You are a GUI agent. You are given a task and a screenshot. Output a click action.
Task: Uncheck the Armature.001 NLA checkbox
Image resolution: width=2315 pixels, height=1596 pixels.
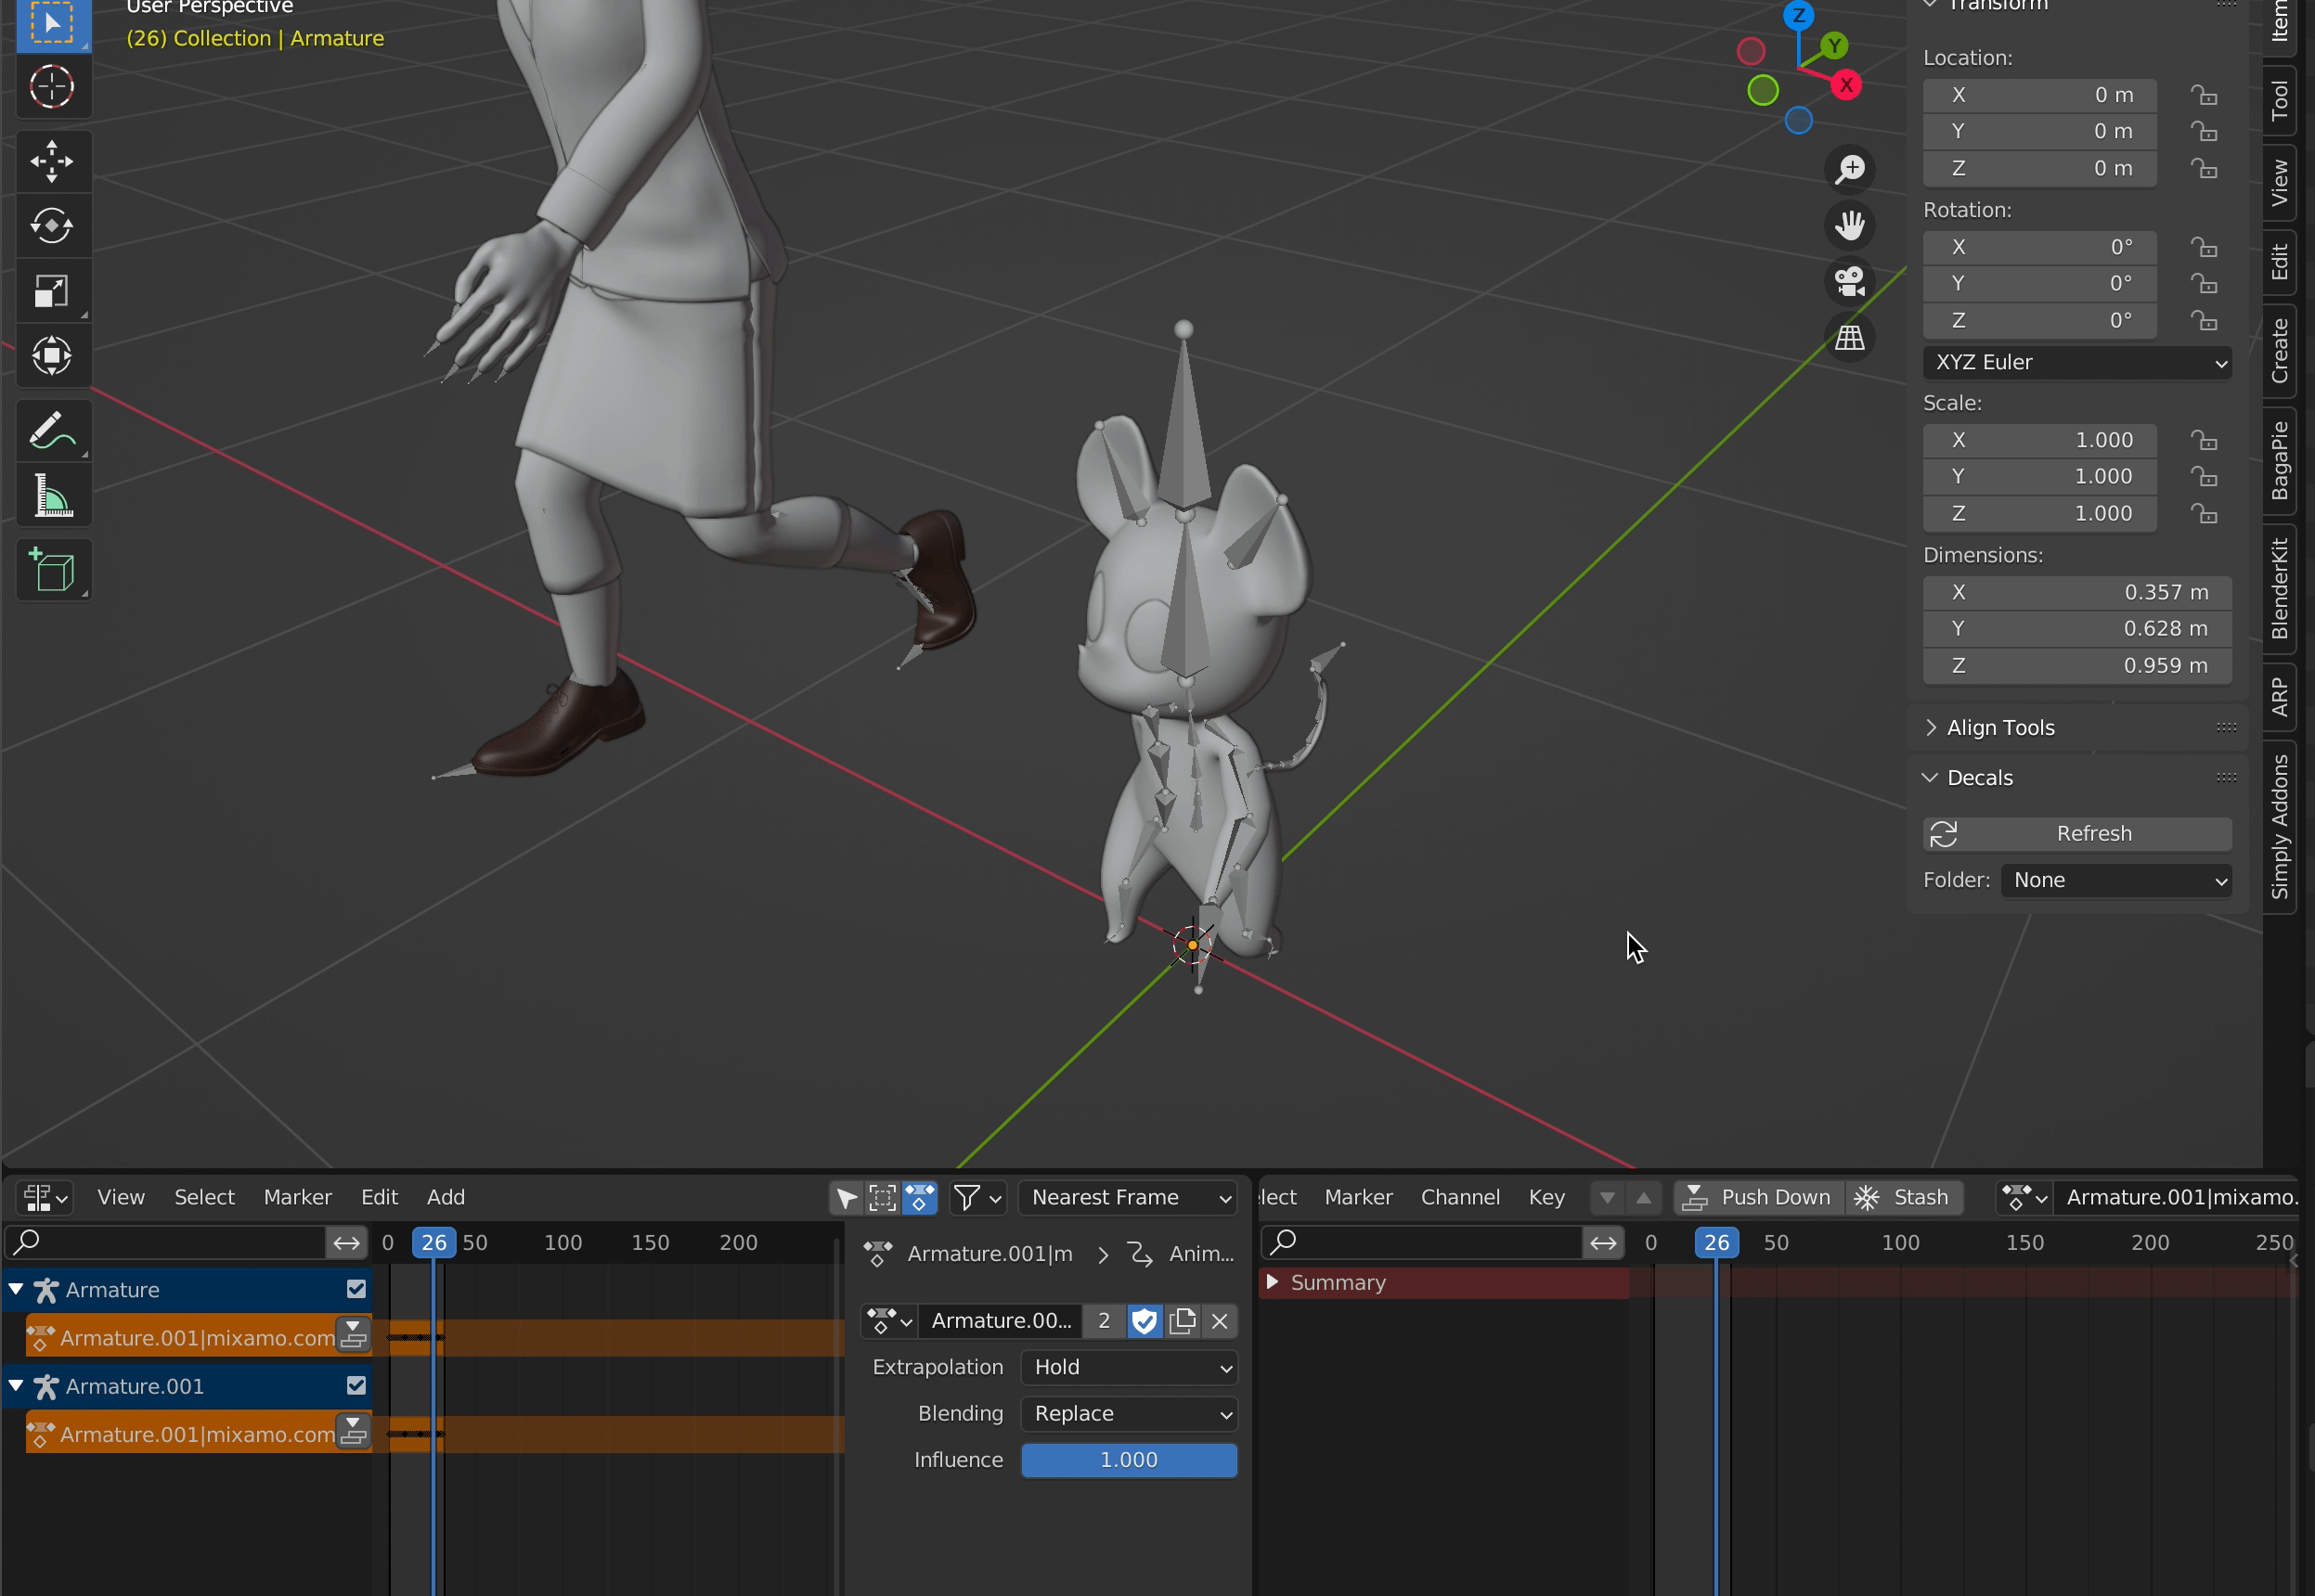(x=356, y=1385)
